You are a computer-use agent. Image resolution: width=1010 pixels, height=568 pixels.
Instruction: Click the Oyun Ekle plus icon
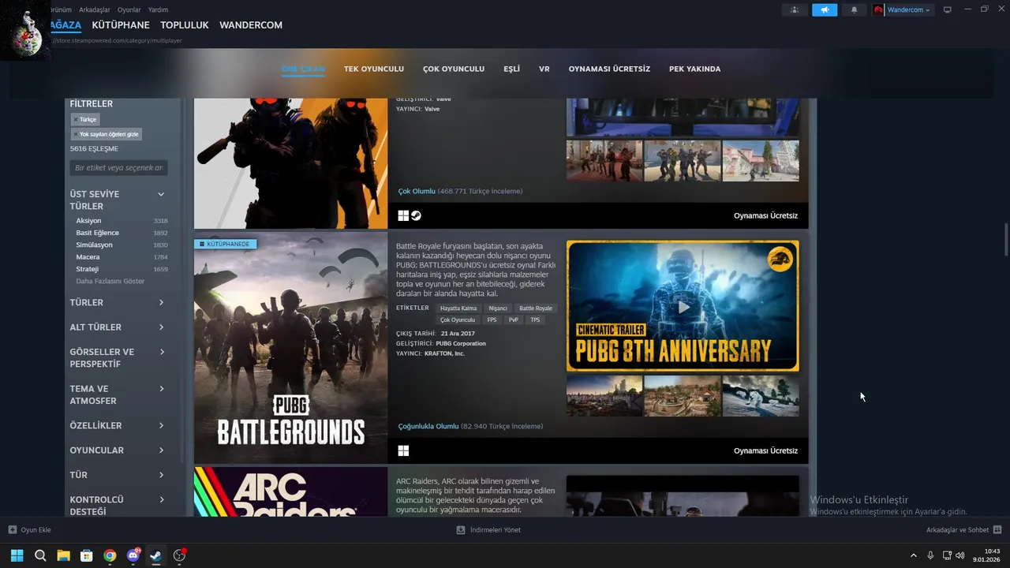pos(13,530)
